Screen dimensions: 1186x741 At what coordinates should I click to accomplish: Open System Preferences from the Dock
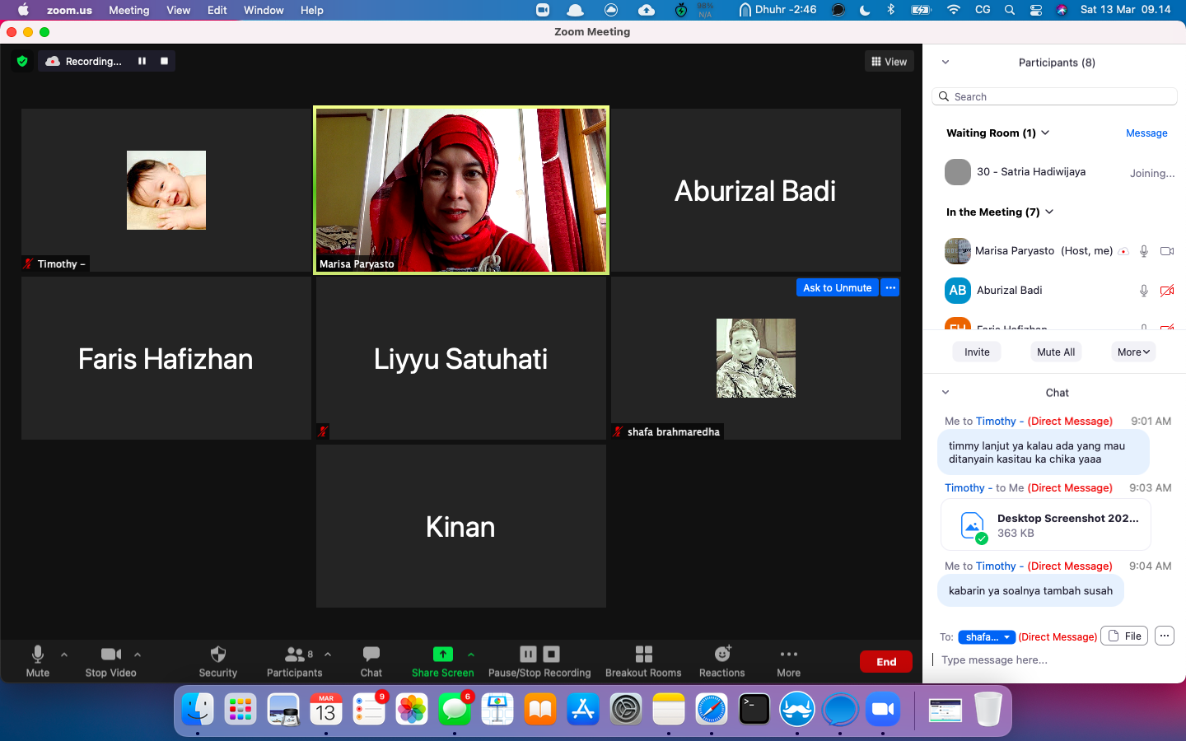coord(626,709)
